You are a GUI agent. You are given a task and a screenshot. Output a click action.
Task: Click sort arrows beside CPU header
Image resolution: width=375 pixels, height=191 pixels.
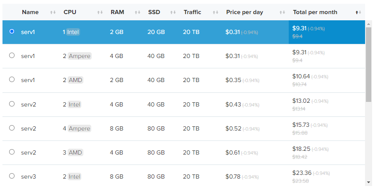coord(100,12)
